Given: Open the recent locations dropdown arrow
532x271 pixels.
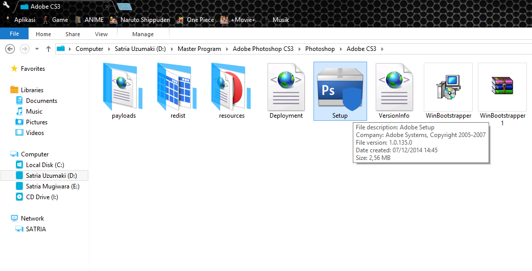Looking at the screenshot, I should tap(37, 49).
